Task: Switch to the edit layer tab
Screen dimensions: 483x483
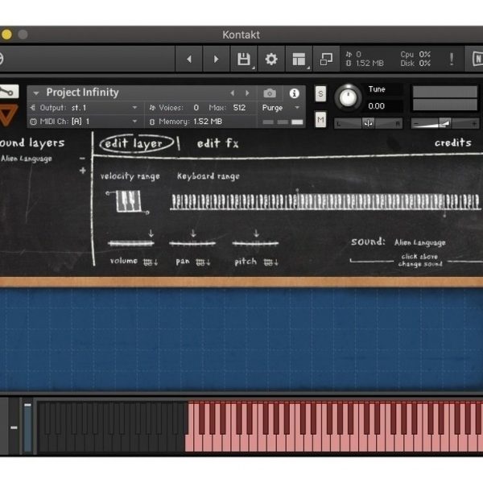Action: (136, 143)
